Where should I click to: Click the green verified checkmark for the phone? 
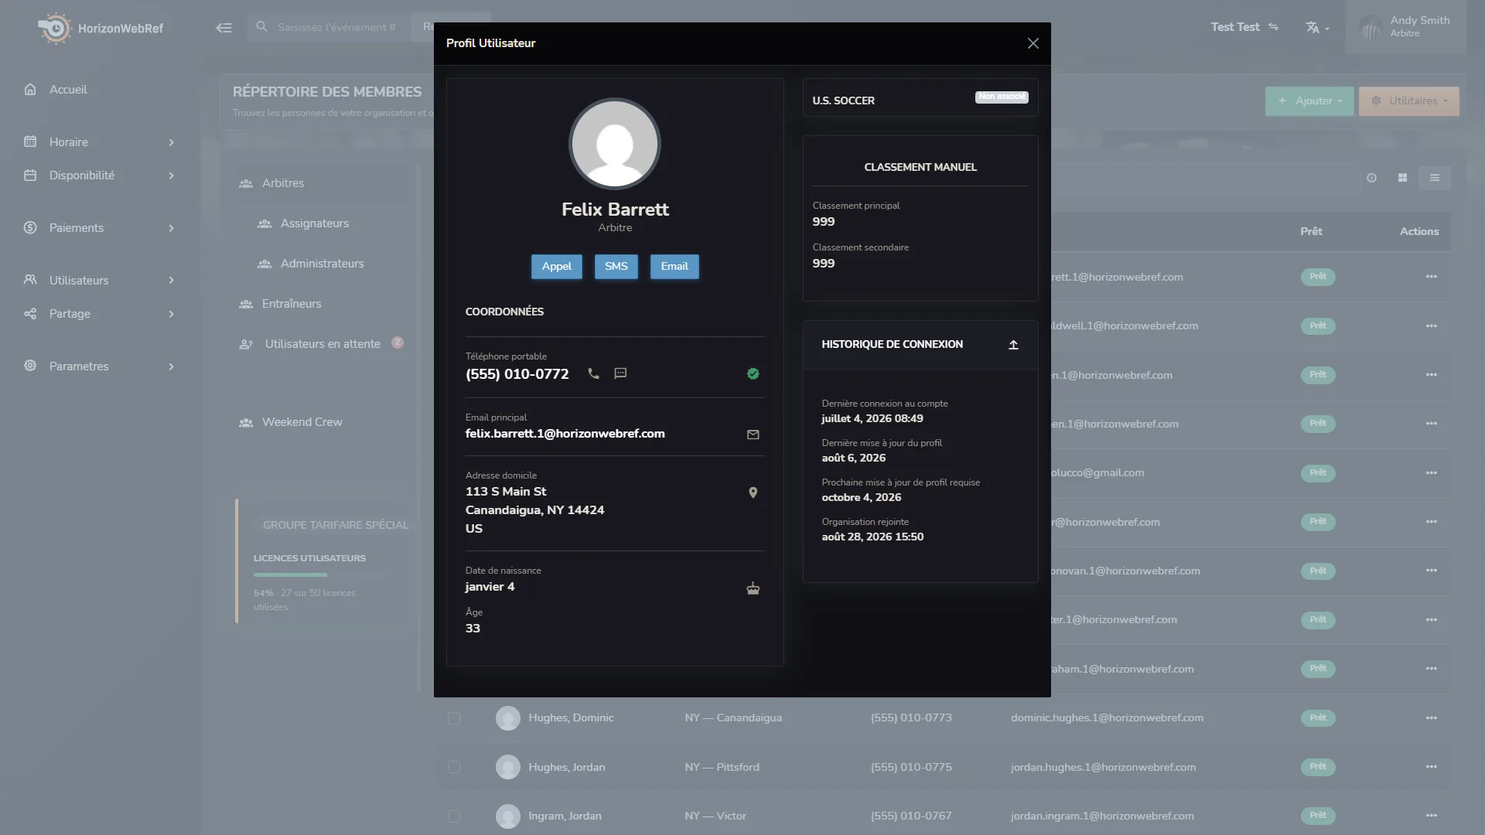pos(753,374)
